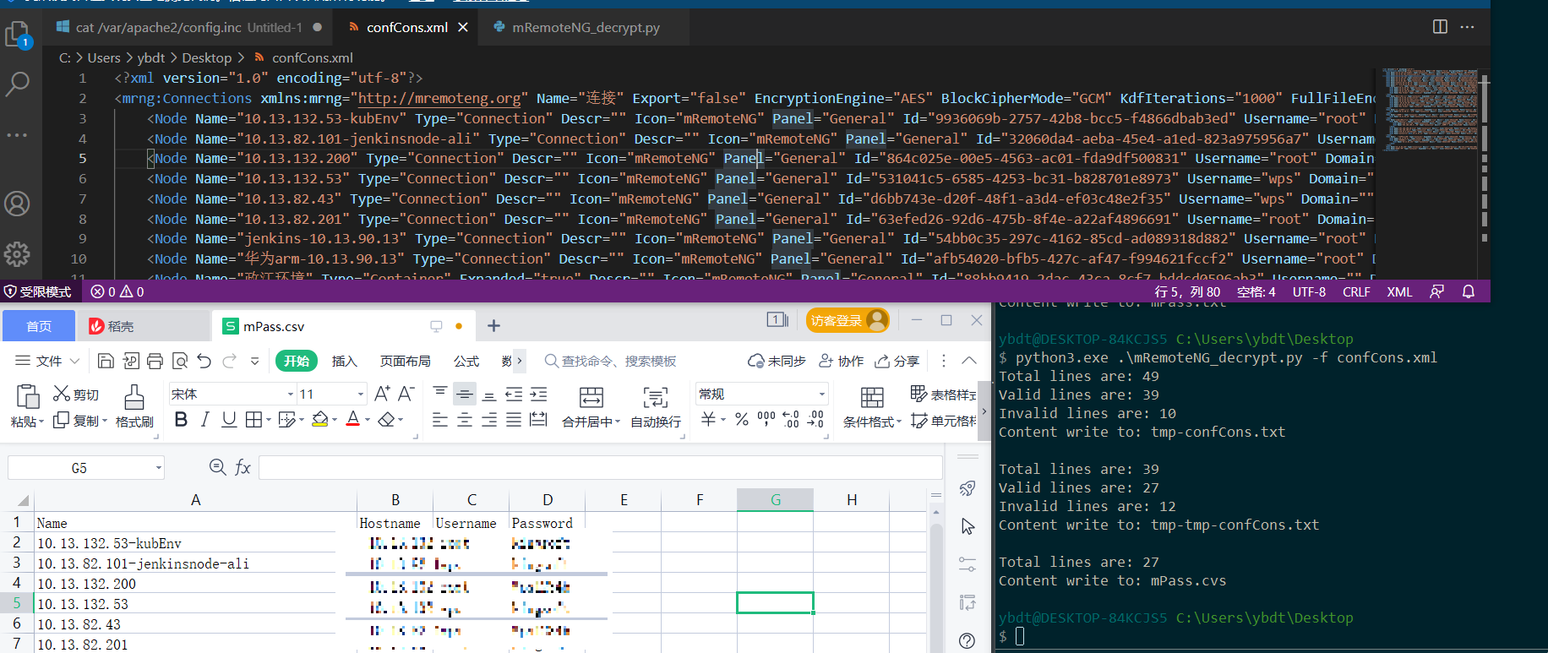The image size is (1548, 653).
Task: Toggle italic formatting
Action: pos(204,420)
